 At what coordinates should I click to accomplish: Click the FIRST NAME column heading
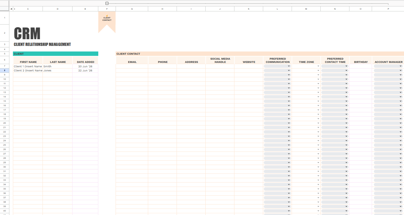click(28, 62)
